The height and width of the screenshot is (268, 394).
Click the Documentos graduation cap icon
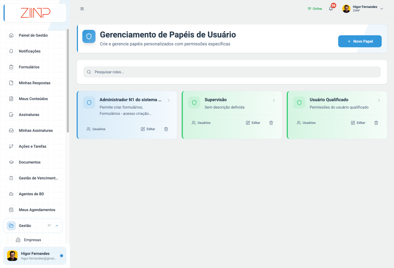click(x=11, y=162)
